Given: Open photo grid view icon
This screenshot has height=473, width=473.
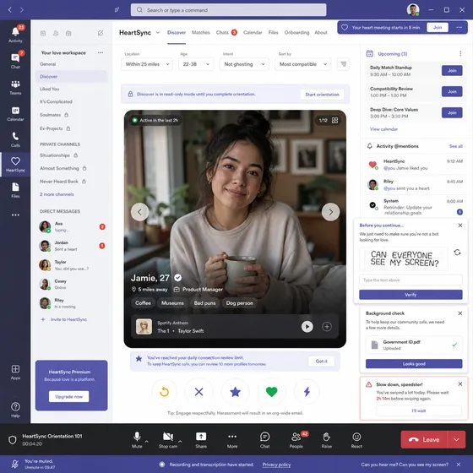Looking at the screenshot, I should (334, 120).
